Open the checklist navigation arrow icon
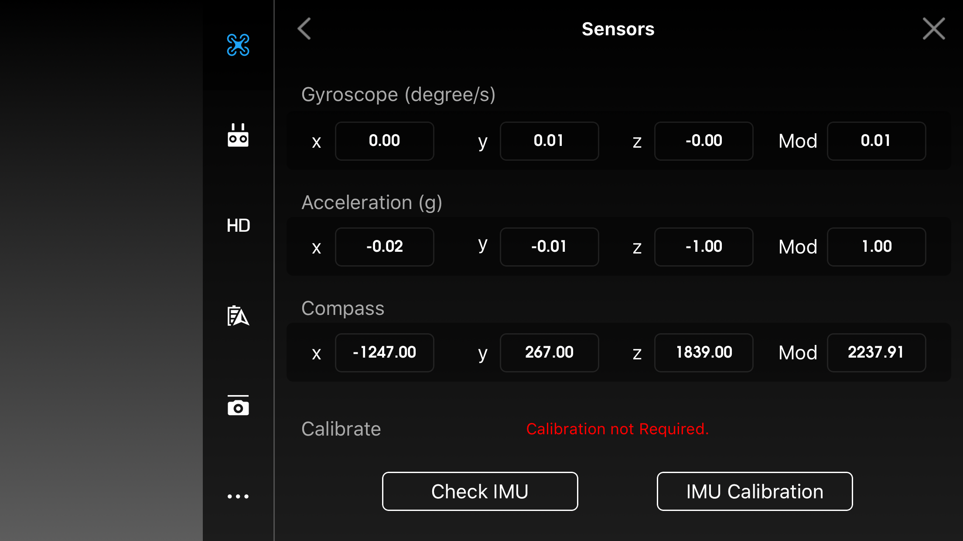The height and width of the screenshot is (541, 963). 238,316
